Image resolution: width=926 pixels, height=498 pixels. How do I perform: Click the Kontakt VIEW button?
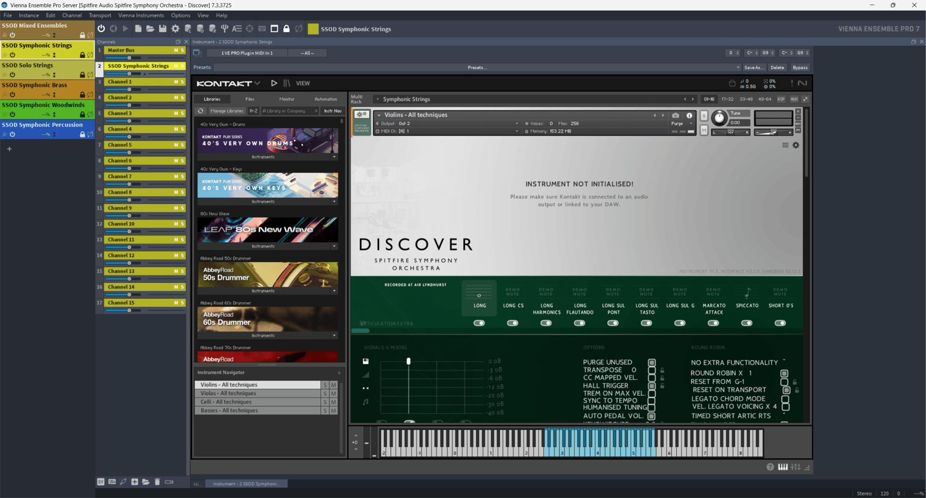(x=303, y=83)
